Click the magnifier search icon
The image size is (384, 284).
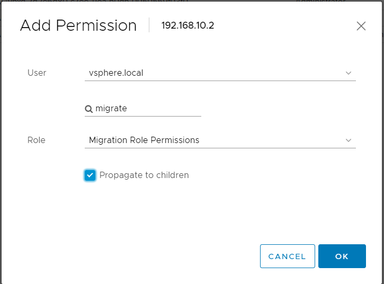click(x=88, y=109)
